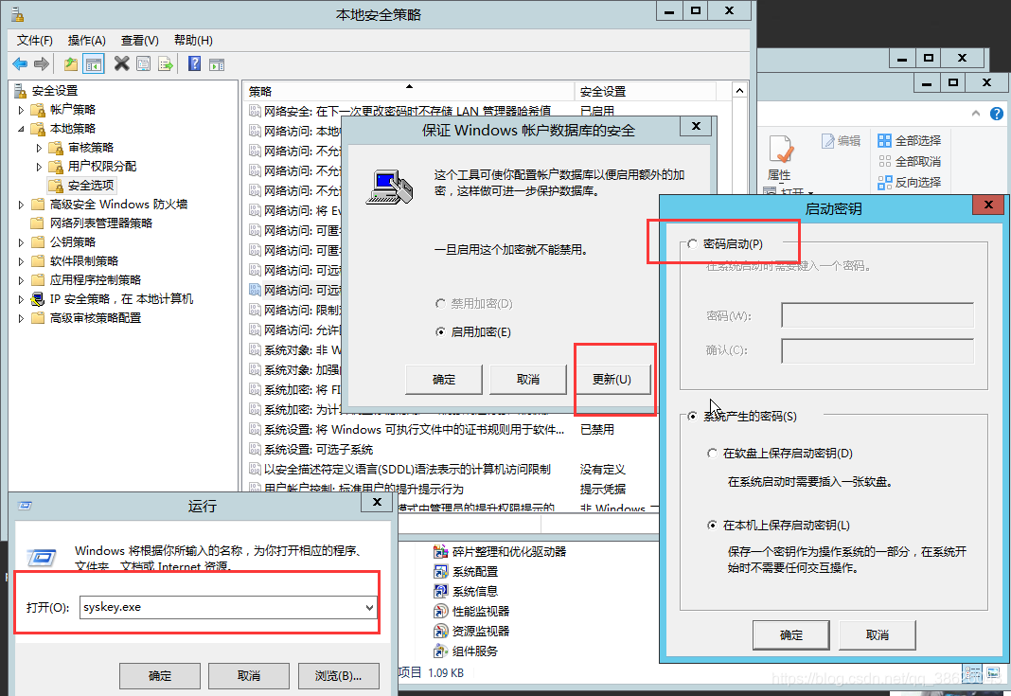The width and height of the screenshot is (1011, 696).
Task: Collapse the 本地策略 tree node
Action: [x=21, y=129]
